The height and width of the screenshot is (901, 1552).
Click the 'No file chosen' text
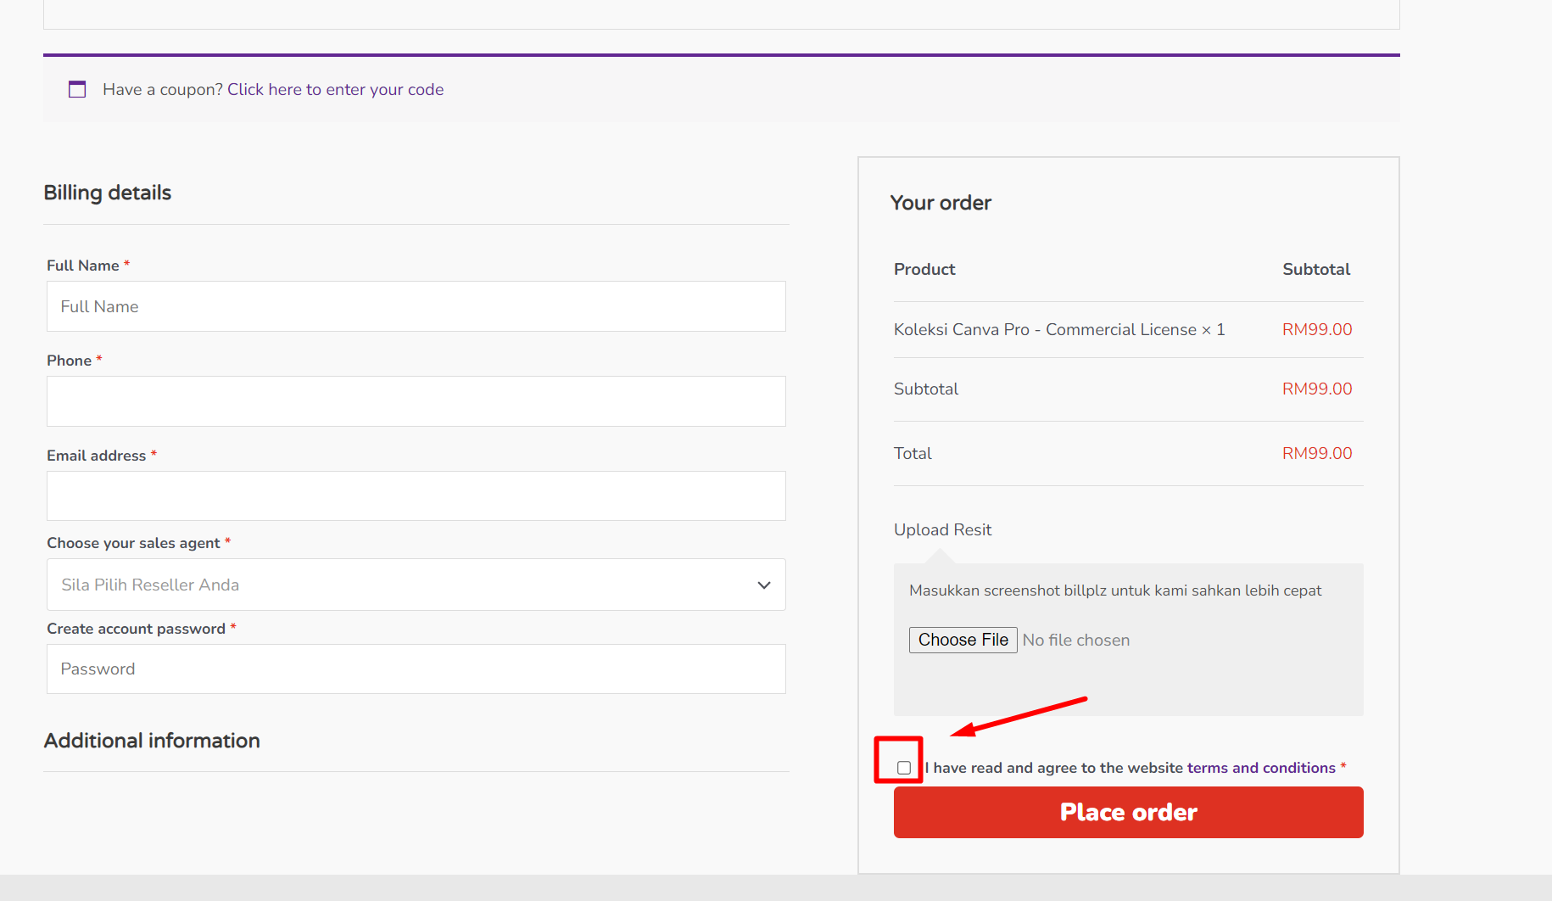(x=1075, y=640)
